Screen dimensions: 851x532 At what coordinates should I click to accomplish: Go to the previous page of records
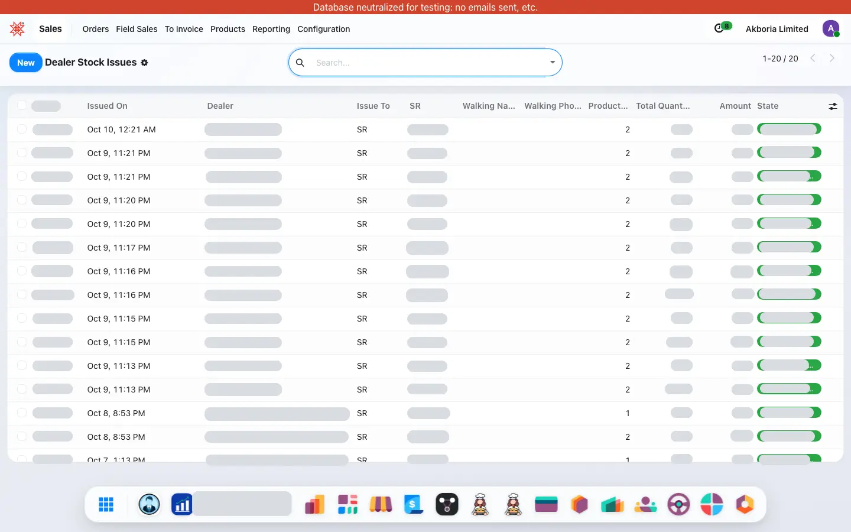coord(813,58)
